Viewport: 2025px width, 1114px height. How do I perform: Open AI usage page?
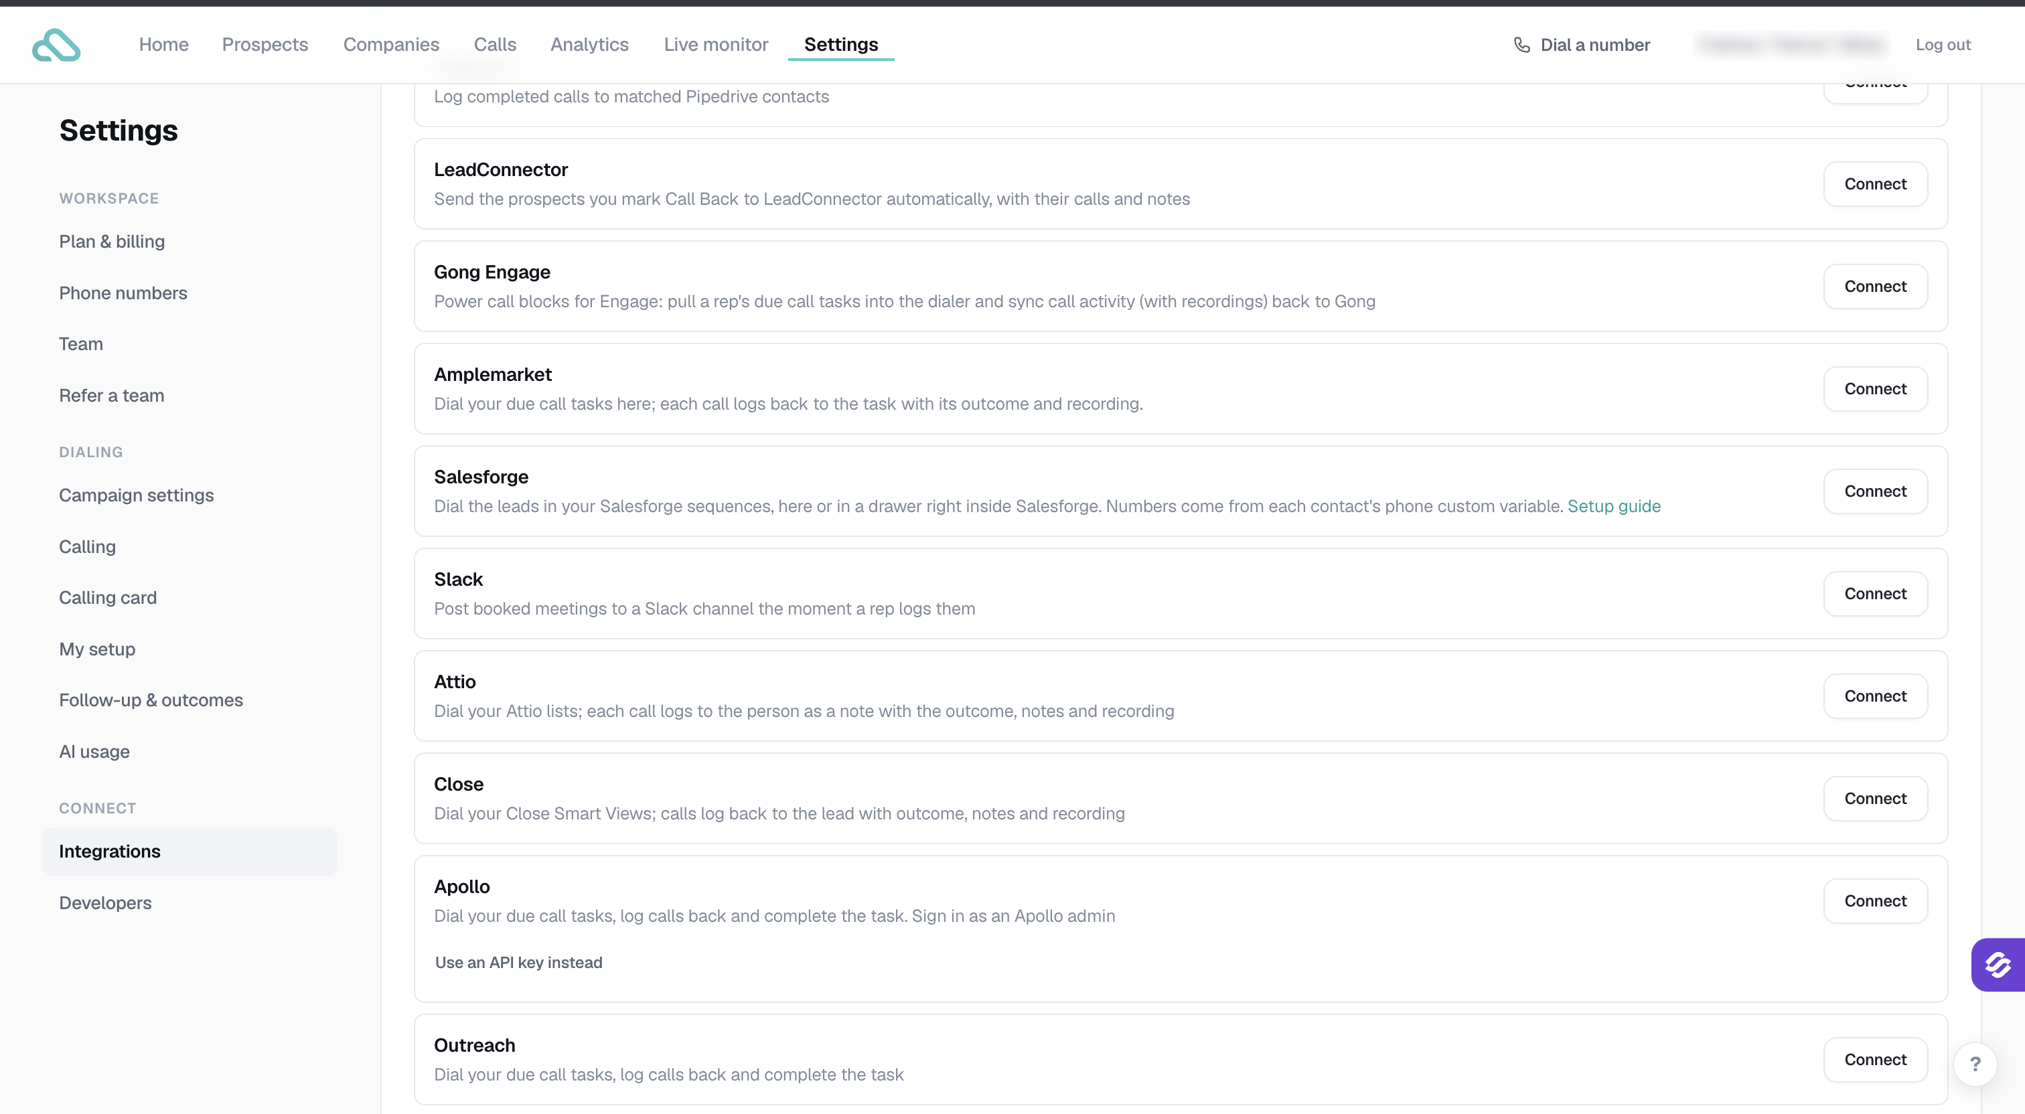click(94, 752)
